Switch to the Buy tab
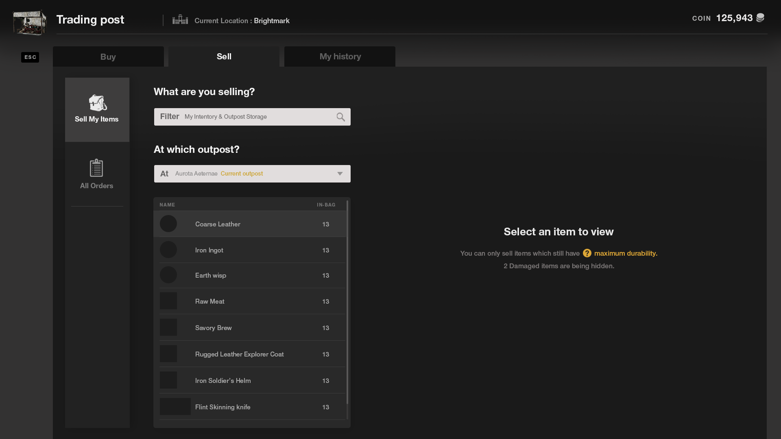This screenshot has height=439, width=781. 108,57
